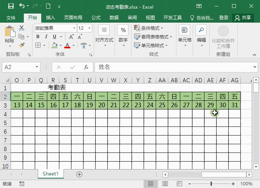Apply cell borders icon
This screenshot has width=260, height=188.
coord(38,45)
